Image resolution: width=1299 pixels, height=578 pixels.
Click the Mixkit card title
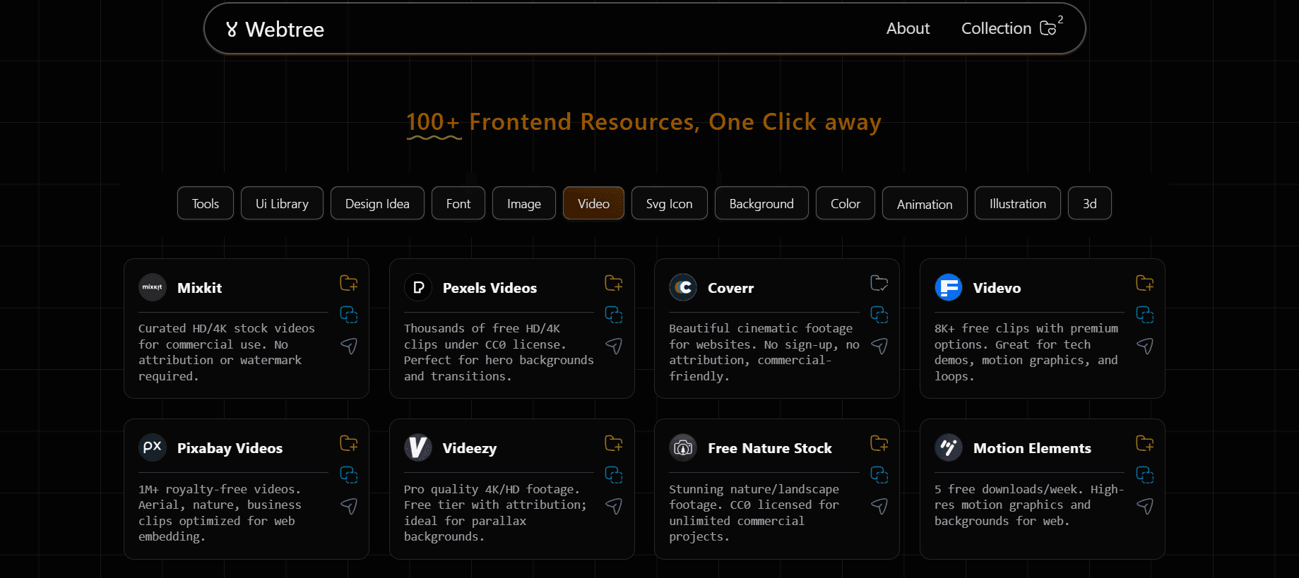[x=199, y=288]
